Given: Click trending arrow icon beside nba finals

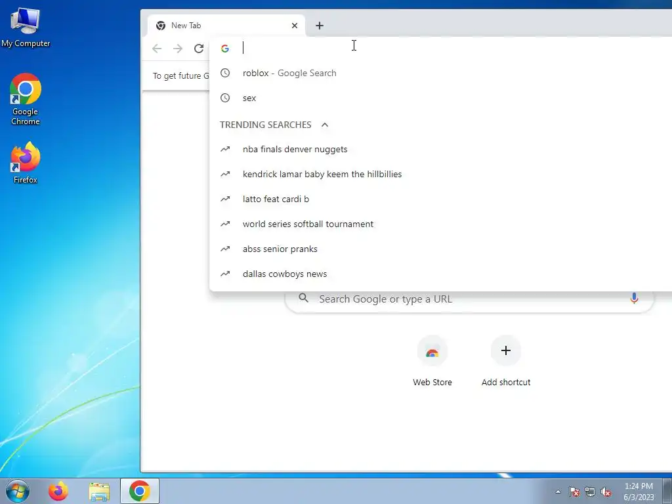Looking at the screenshot, I should 225,149.
